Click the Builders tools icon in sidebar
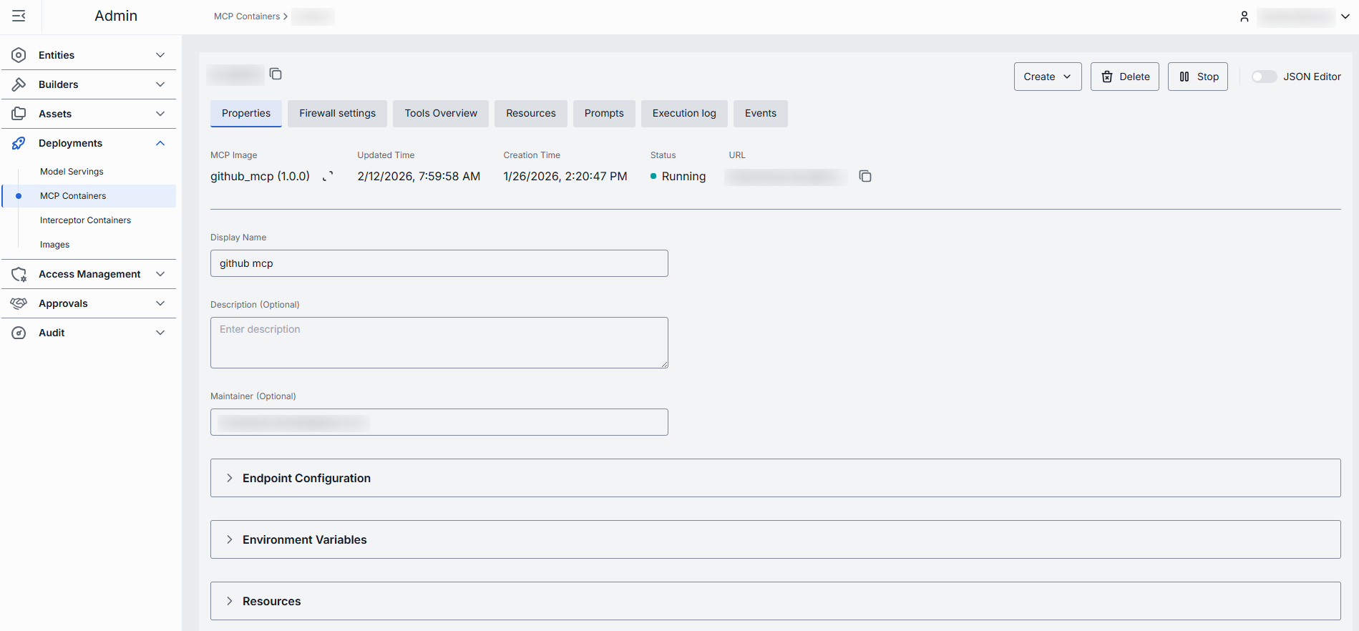 click(x=19, y=84)
